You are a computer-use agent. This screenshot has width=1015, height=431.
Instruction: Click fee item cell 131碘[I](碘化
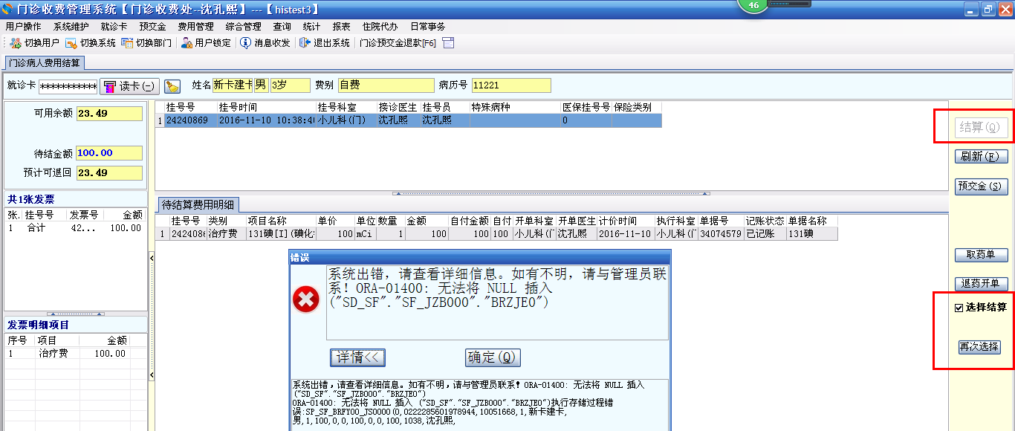coord(281,234)
